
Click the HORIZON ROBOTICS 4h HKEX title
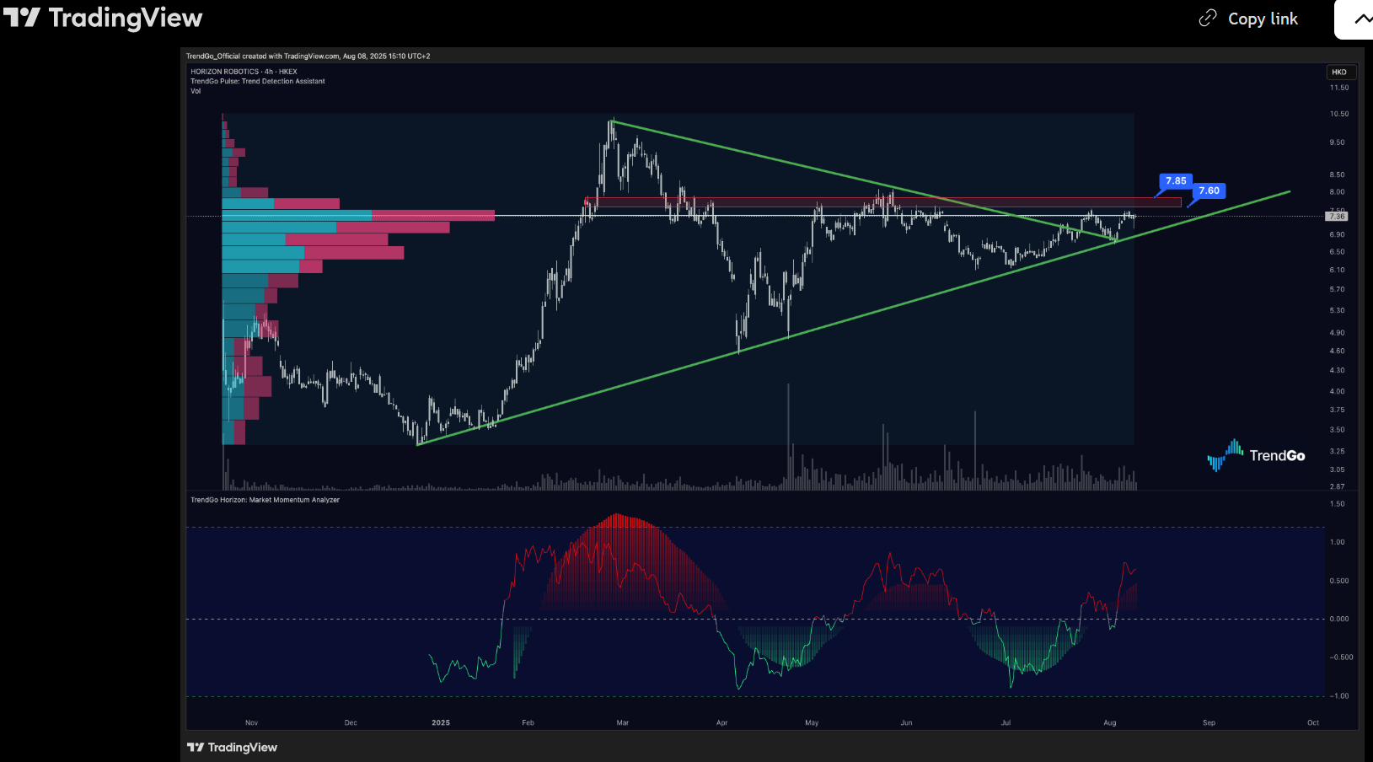coord(244,72)
